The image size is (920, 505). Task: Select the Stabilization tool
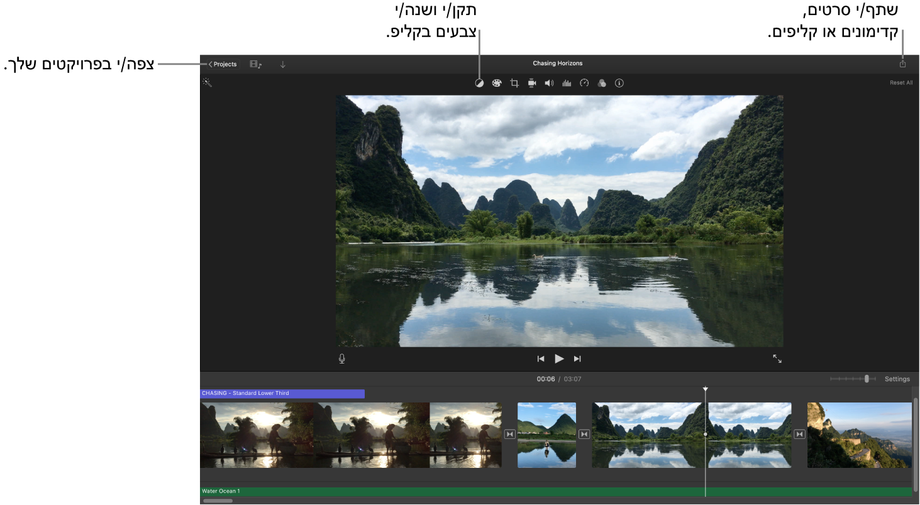point(531,82)
